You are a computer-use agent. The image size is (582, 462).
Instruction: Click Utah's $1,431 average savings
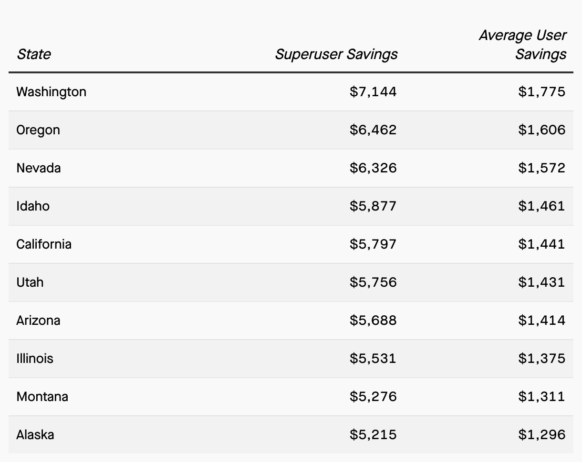541,282
